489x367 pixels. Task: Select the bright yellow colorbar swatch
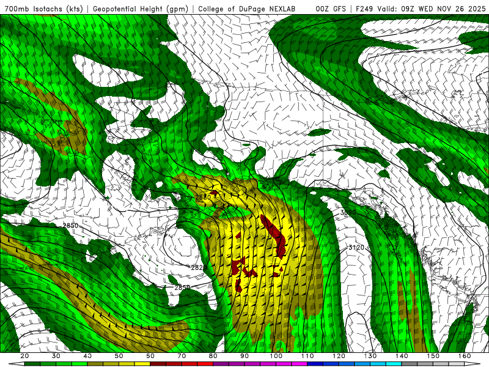pyautogui.click(x=142, y=364)
